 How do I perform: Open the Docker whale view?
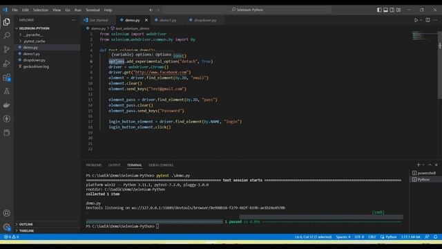[6, 105]
